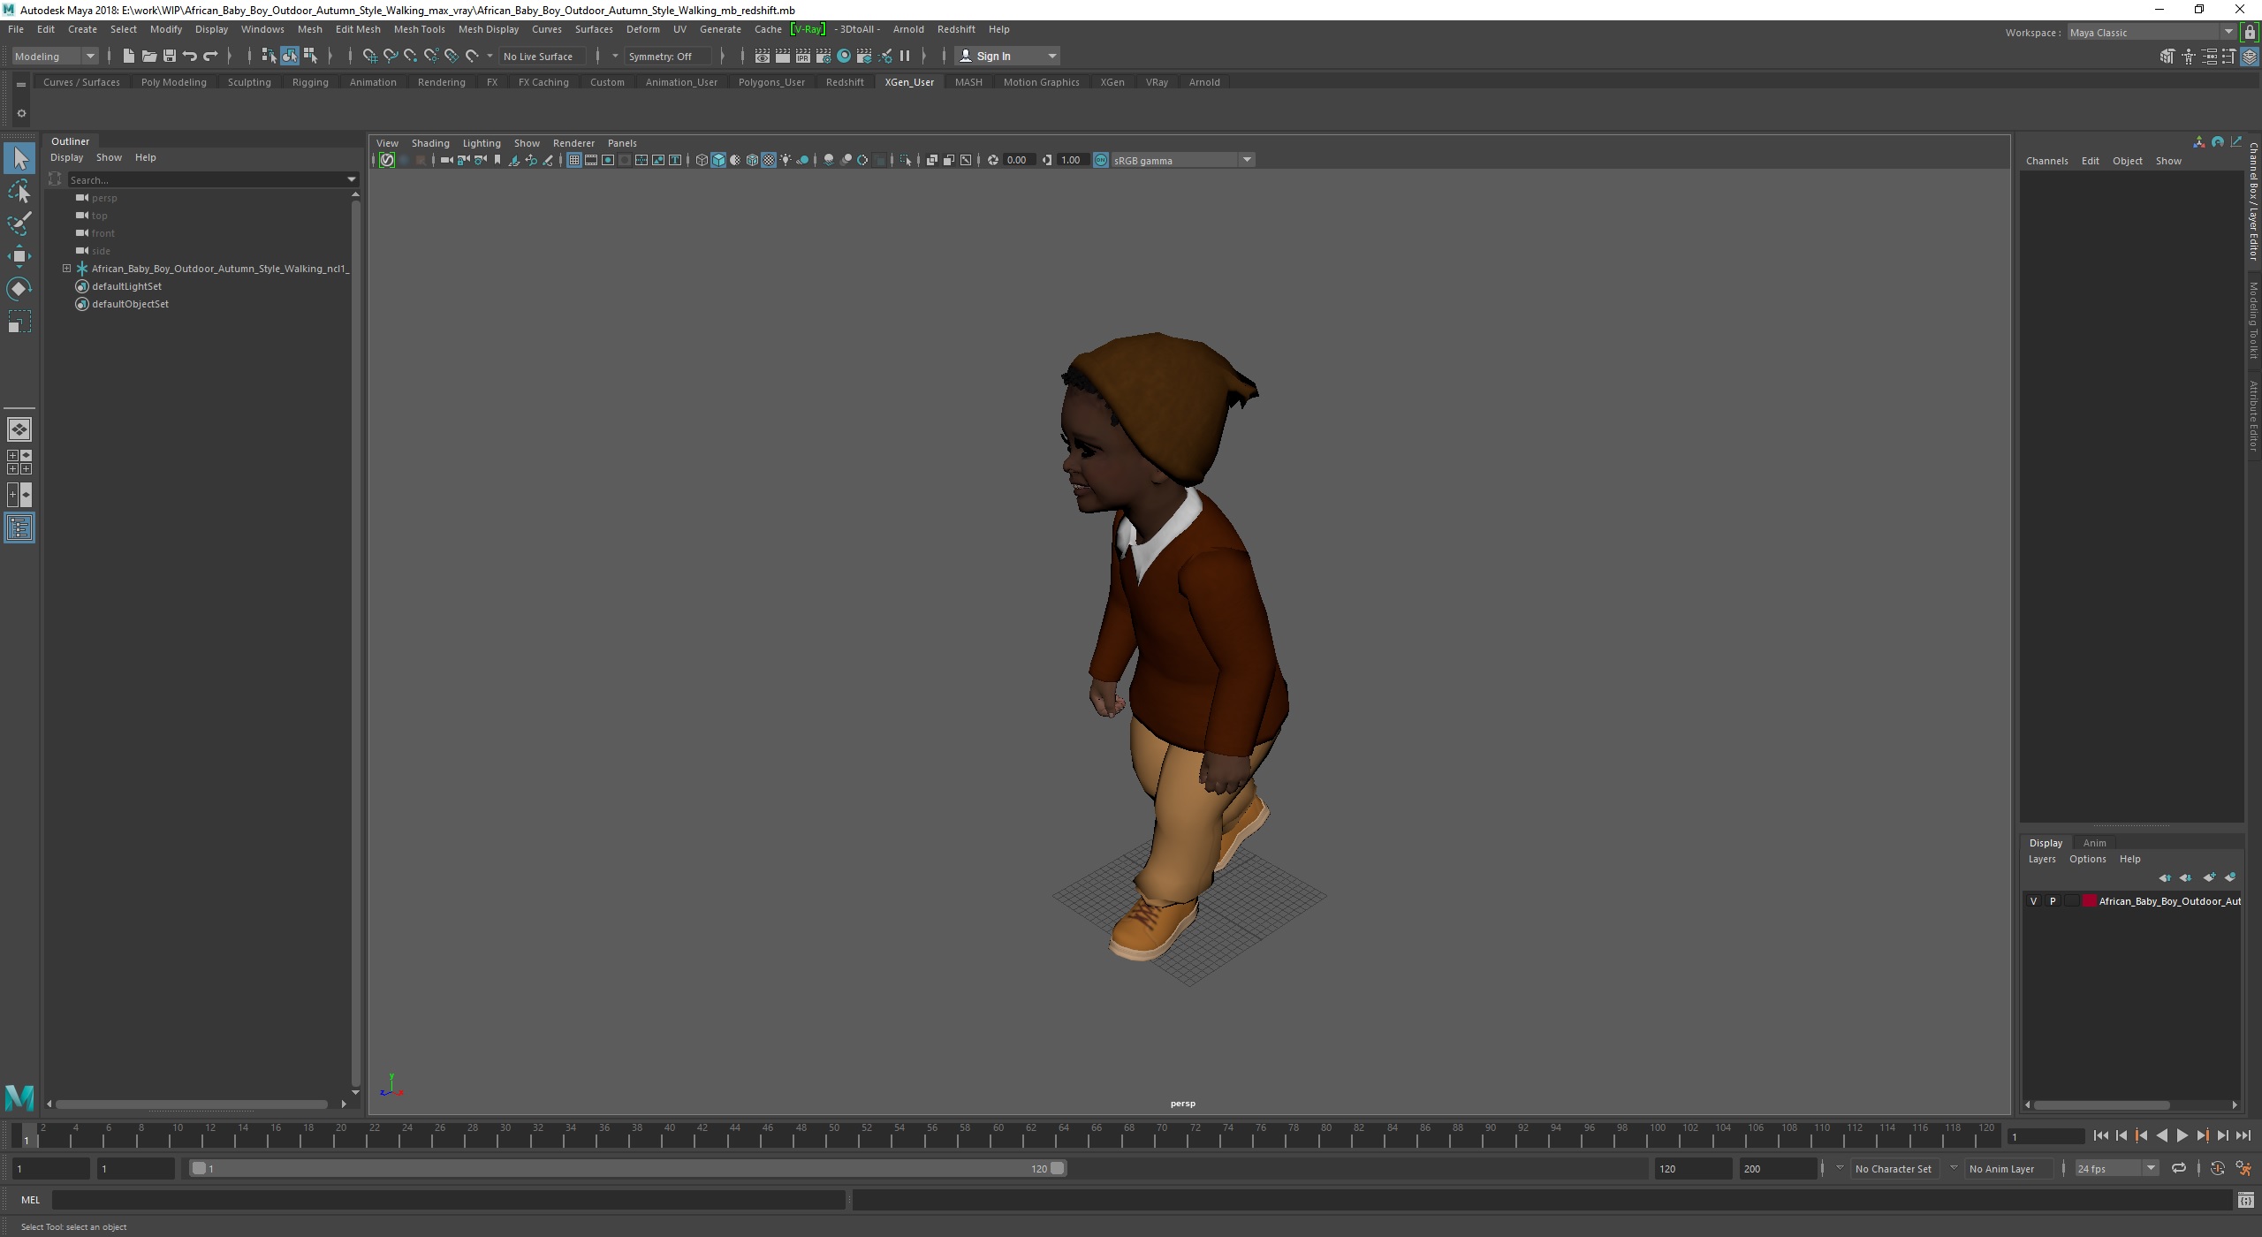Expand African_Baby_Boy node in Outliner
2262x1237 pixels.
[x=66, y=268]
